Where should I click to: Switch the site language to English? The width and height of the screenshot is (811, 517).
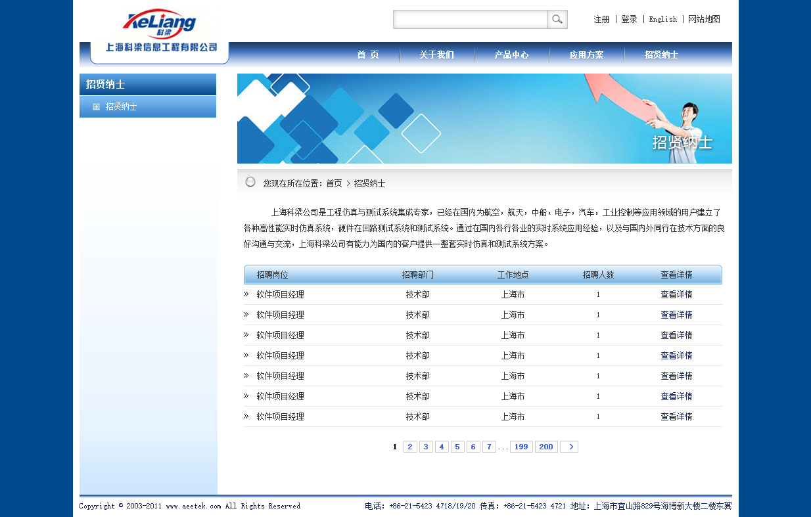662,20
